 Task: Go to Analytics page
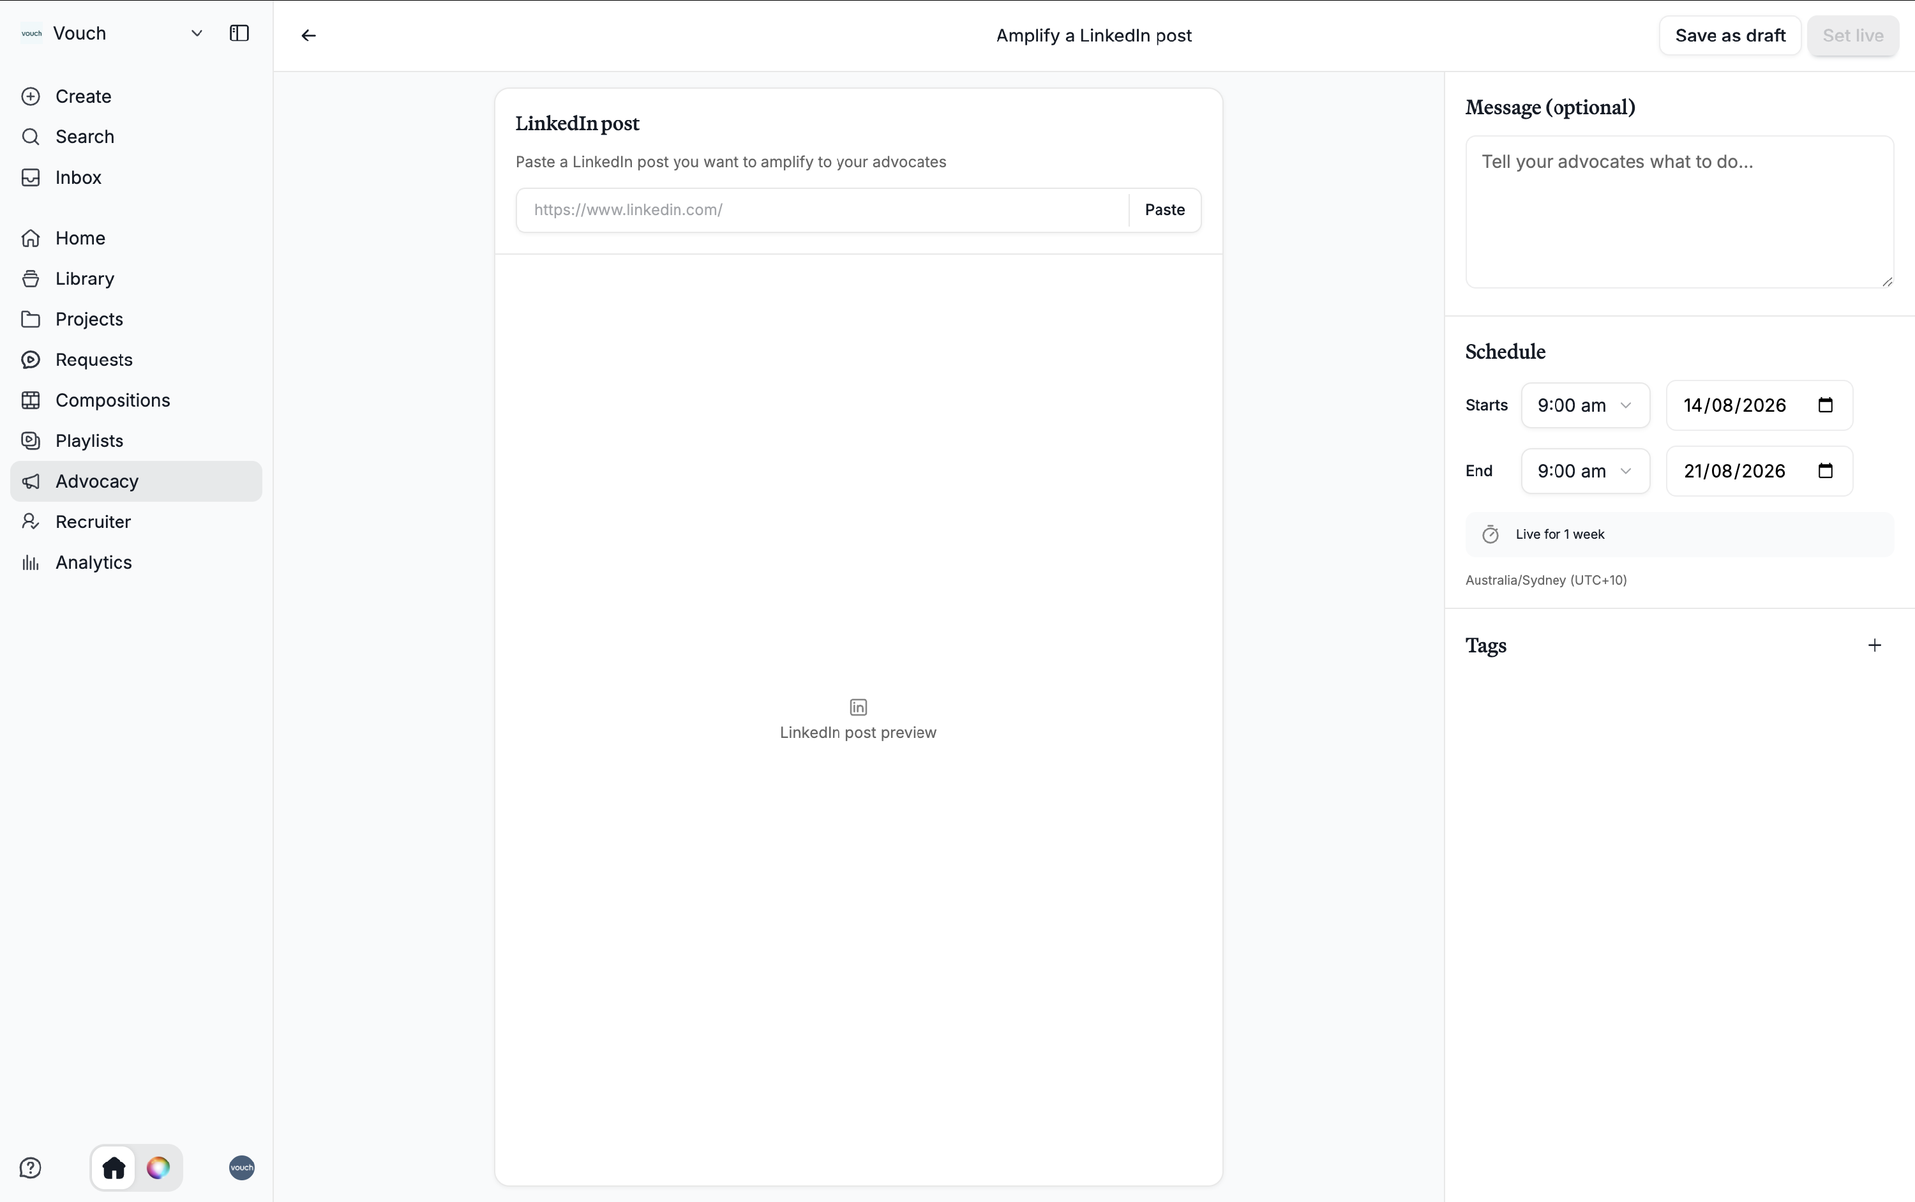(136, 562)
